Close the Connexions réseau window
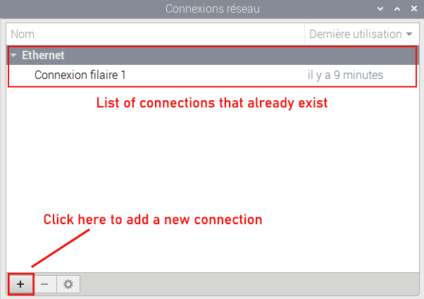This screenshot has height=299, width=424. point(413,9)
